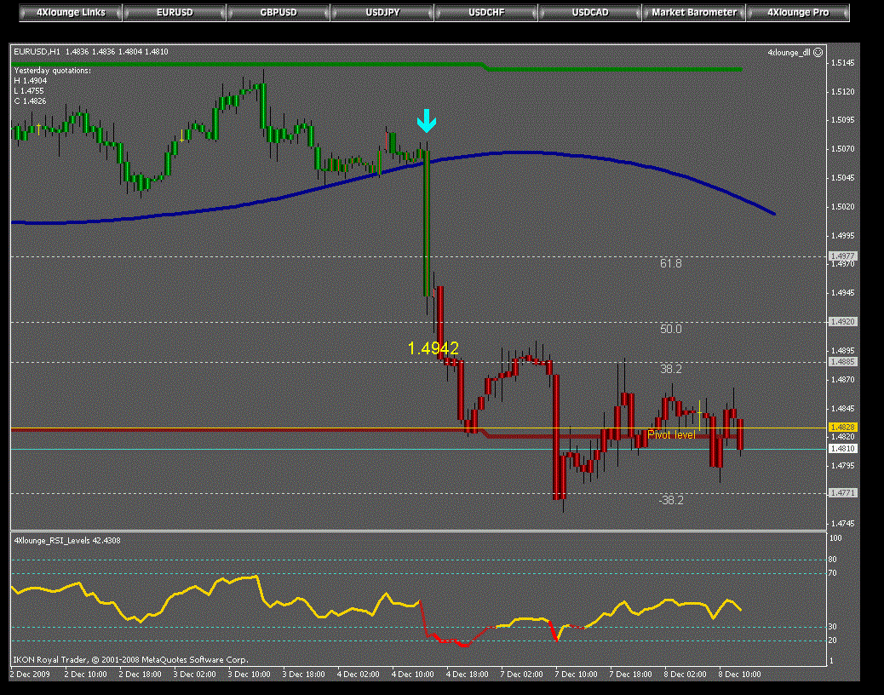This screenshot has height=695, width=884.
Task: Click the cyan down arrow signal
Action: click(427, 121)
